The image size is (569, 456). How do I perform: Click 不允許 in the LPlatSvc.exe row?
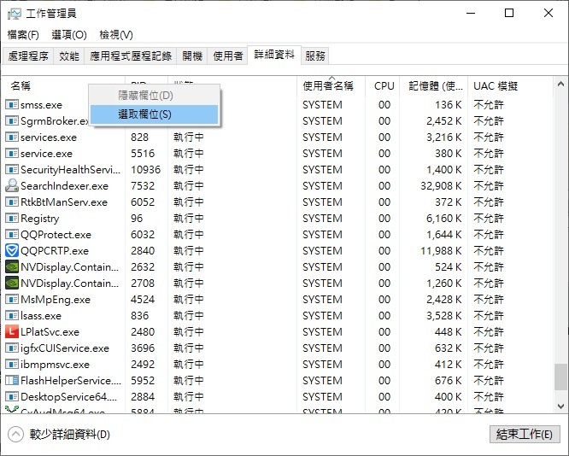pyautogui.click(x=489, y=332)
